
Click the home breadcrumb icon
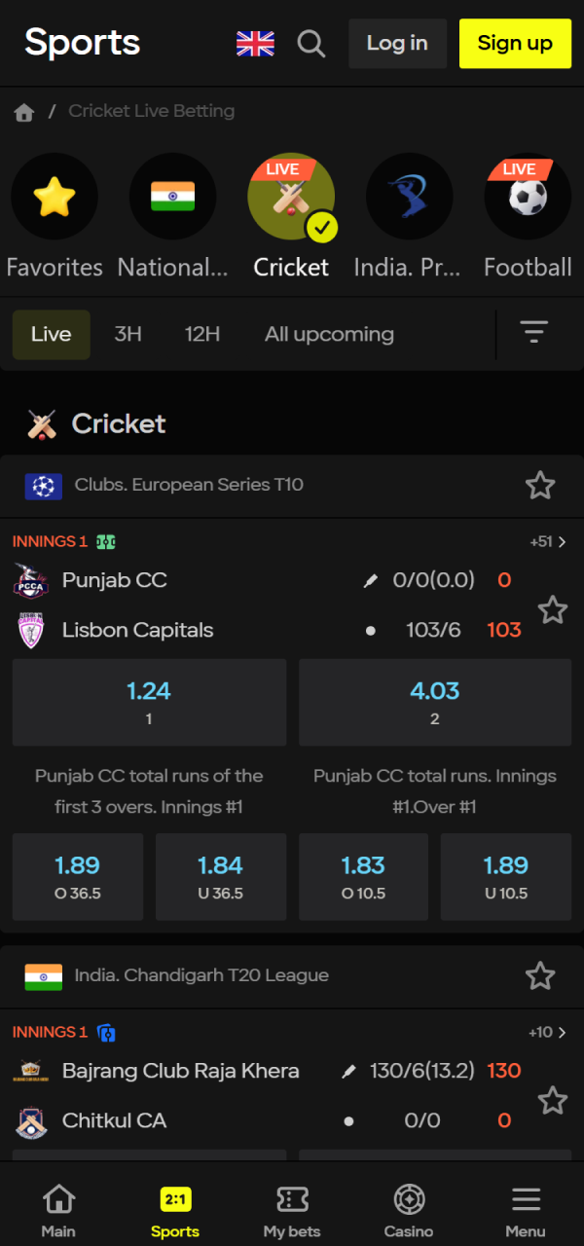(23, 111)
